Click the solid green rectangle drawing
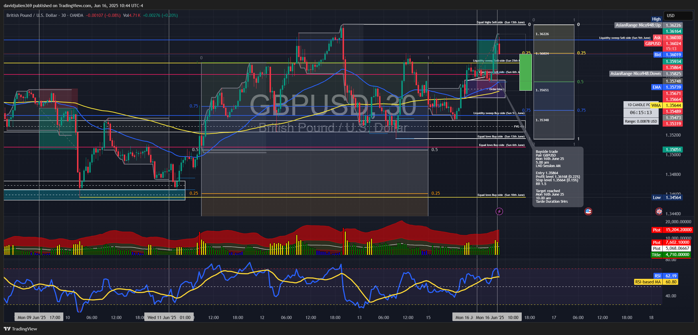 point(525,72)
